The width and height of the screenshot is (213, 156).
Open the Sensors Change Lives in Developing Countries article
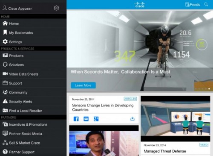pos(103,107)
